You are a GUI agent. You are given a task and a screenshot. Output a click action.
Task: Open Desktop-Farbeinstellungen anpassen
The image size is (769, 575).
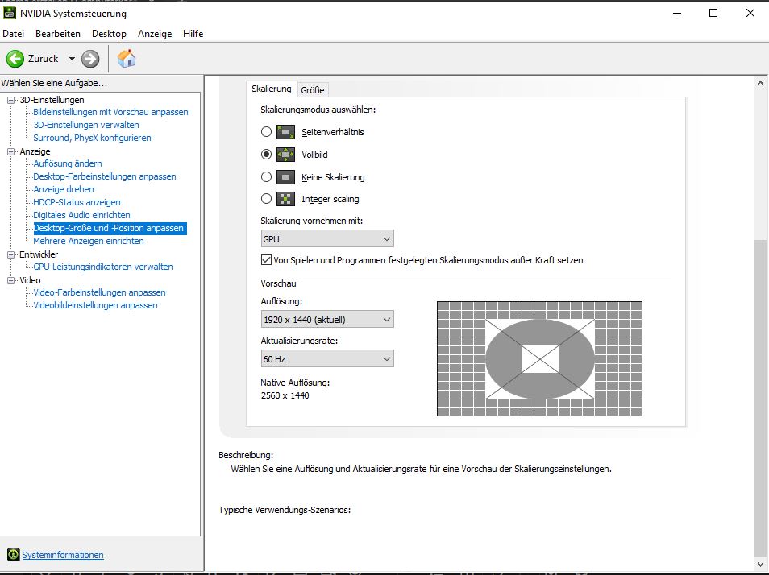click(x=105, y=176)
